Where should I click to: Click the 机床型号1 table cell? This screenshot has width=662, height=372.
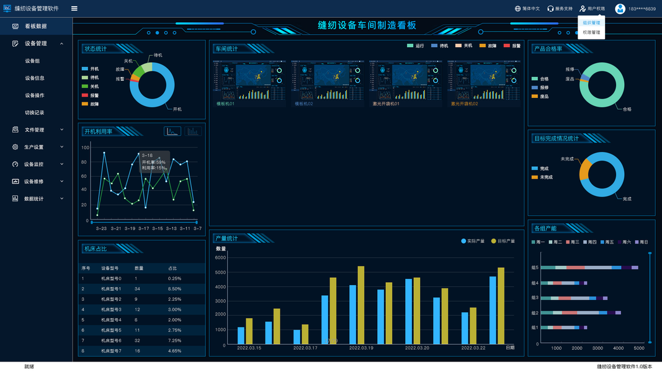[111, 289]
